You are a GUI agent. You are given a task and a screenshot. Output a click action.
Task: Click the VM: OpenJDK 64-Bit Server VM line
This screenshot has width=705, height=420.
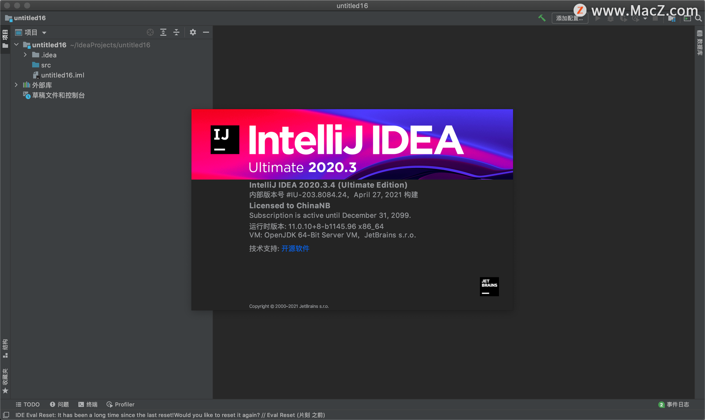[332, 235]
